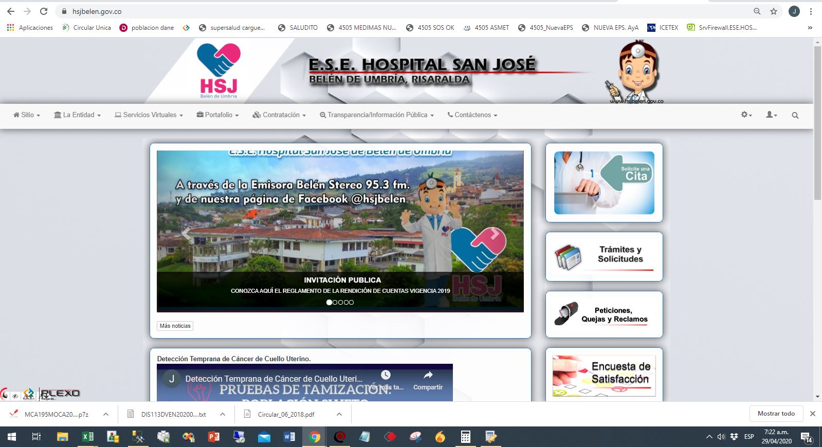Open options arrow for Circular_06_2018.pdf download
Image resolution: width=822 pixels, height=447 pixels.
pyautogui.click(x=339, y=414)
